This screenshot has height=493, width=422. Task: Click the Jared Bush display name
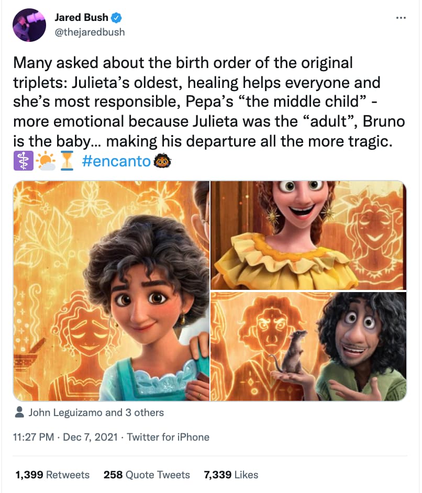click(x=81, y=17)
